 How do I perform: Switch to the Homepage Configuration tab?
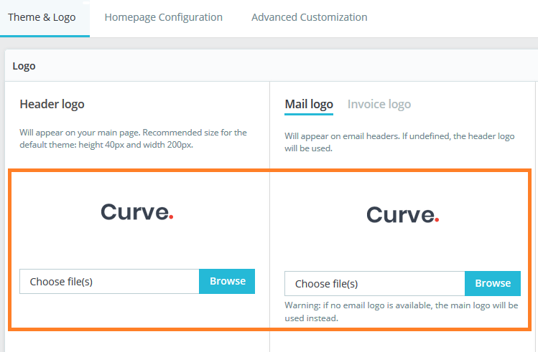163,17
